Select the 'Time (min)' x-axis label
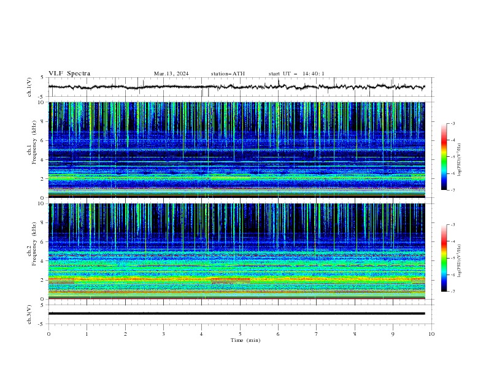 (x=245, y=340)
